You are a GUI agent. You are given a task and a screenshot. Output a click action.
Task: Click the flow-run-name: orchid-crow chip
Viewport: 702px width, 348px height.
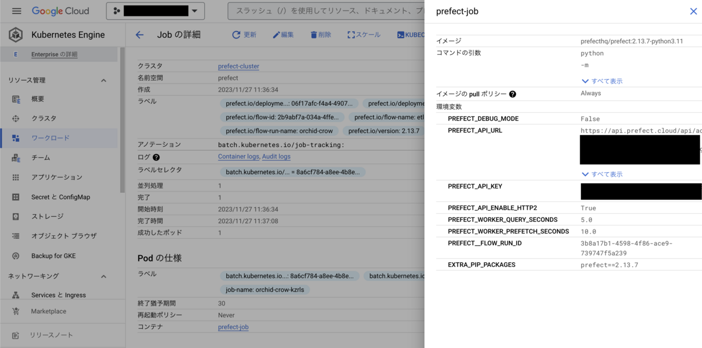(x=278, y=131)
